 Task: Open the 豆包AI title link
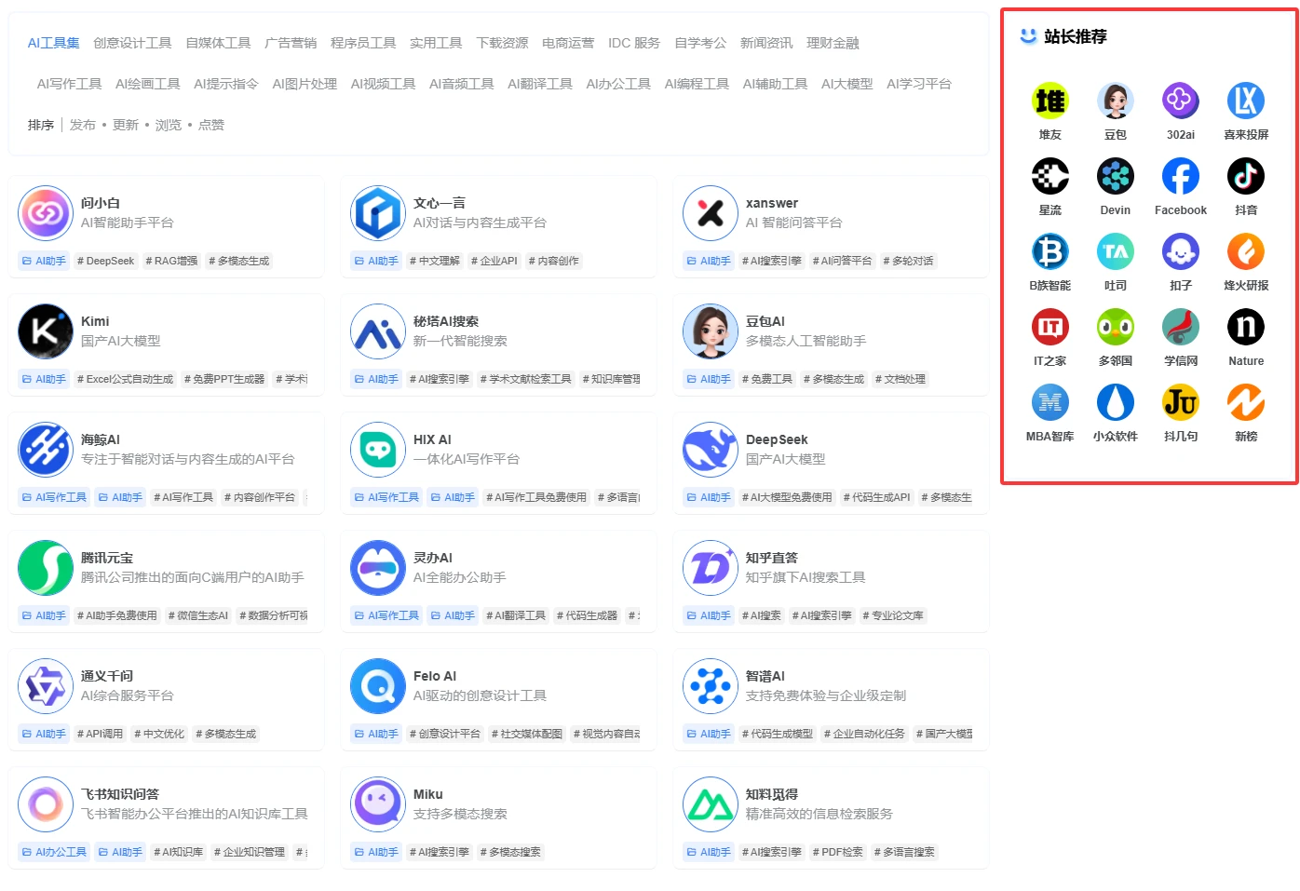pos(765,321)
